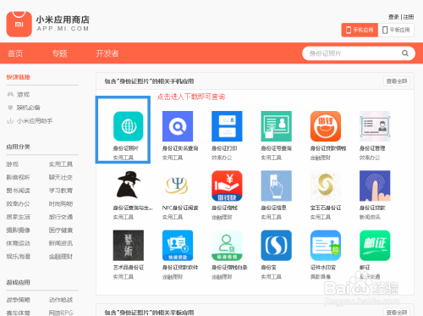Switch to 手机应用 phone apps
Image resolution: width=423 pixels, height=316 pixels.
point(360,30)
